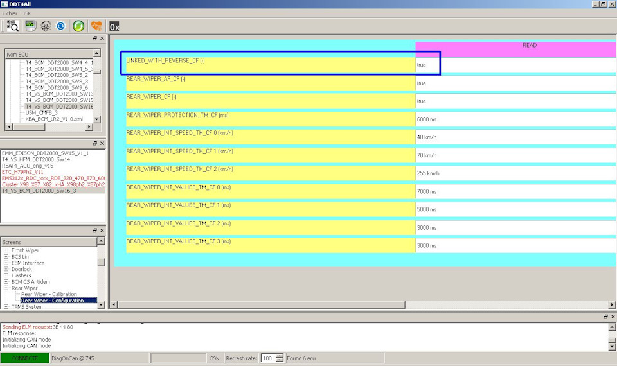
Task: Click the pink READ header
Action: tap(515, 49)
